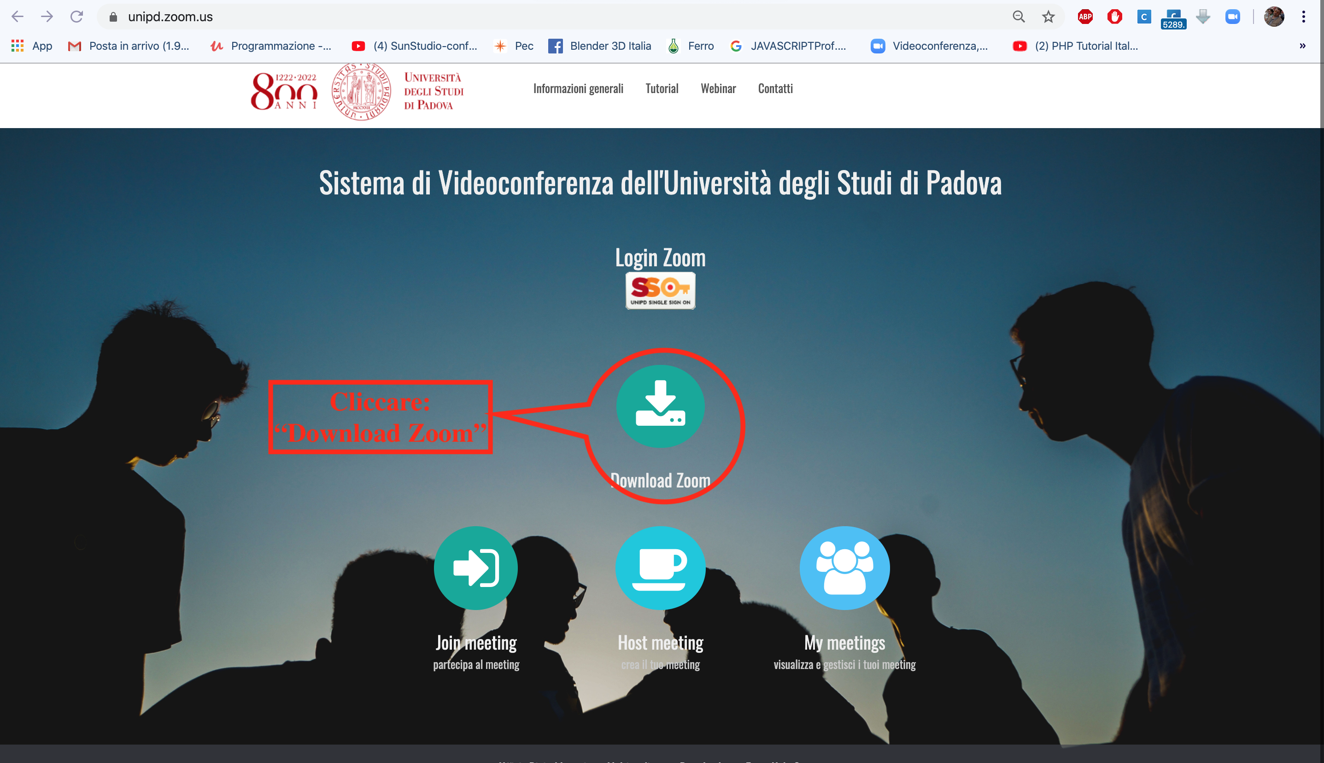The width and height of the screenshot is (1324, 763).
Task: Open the red hand blocker extension
Action: tap(1114, 17)
